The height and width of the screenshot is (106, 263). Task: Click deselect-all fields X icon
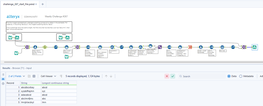click(x=34, y=76)
